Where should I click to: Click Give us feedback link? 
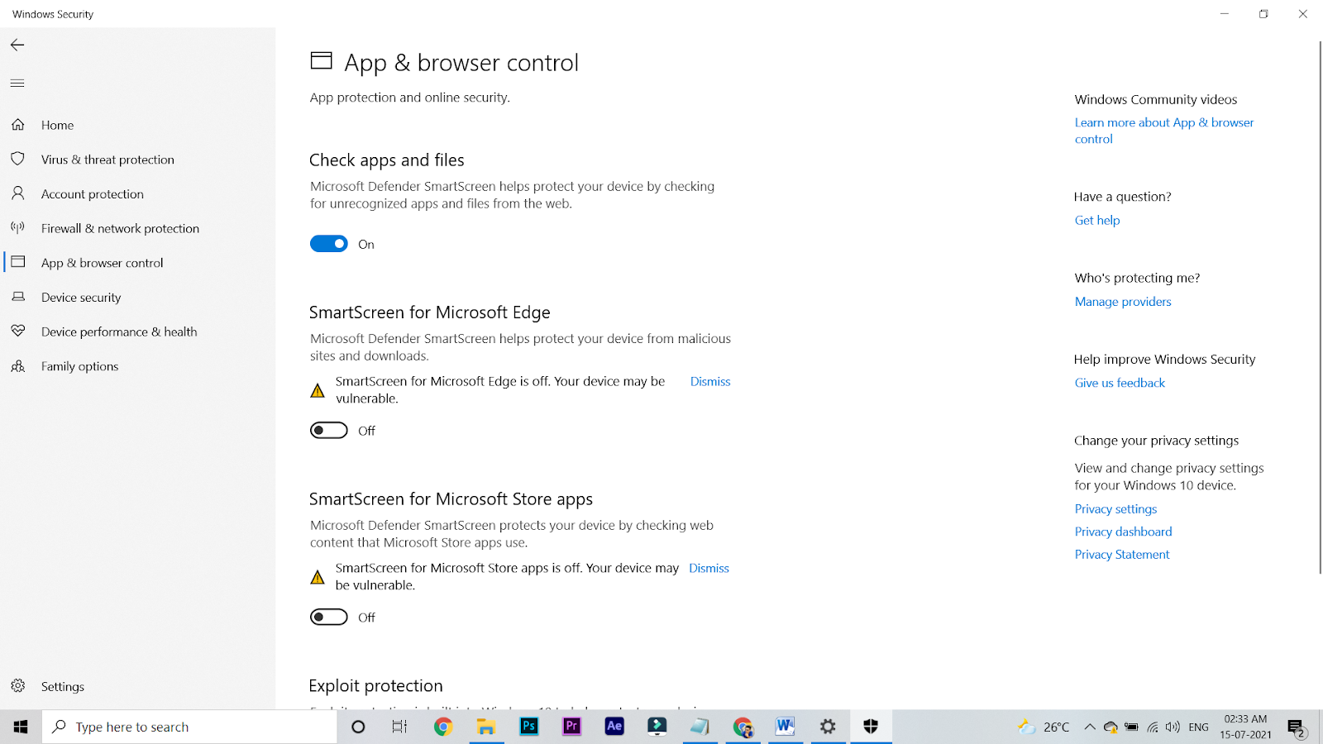pyautogui.click(x=1120, y=383)
